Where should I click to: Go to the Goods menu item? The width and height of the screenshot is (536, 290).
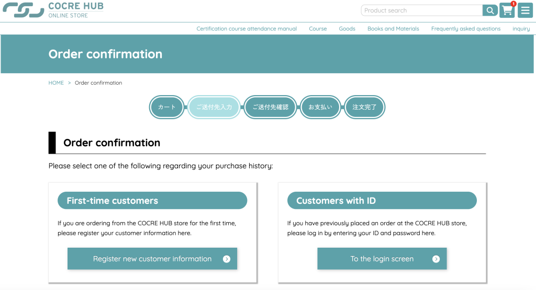[347, 29]
